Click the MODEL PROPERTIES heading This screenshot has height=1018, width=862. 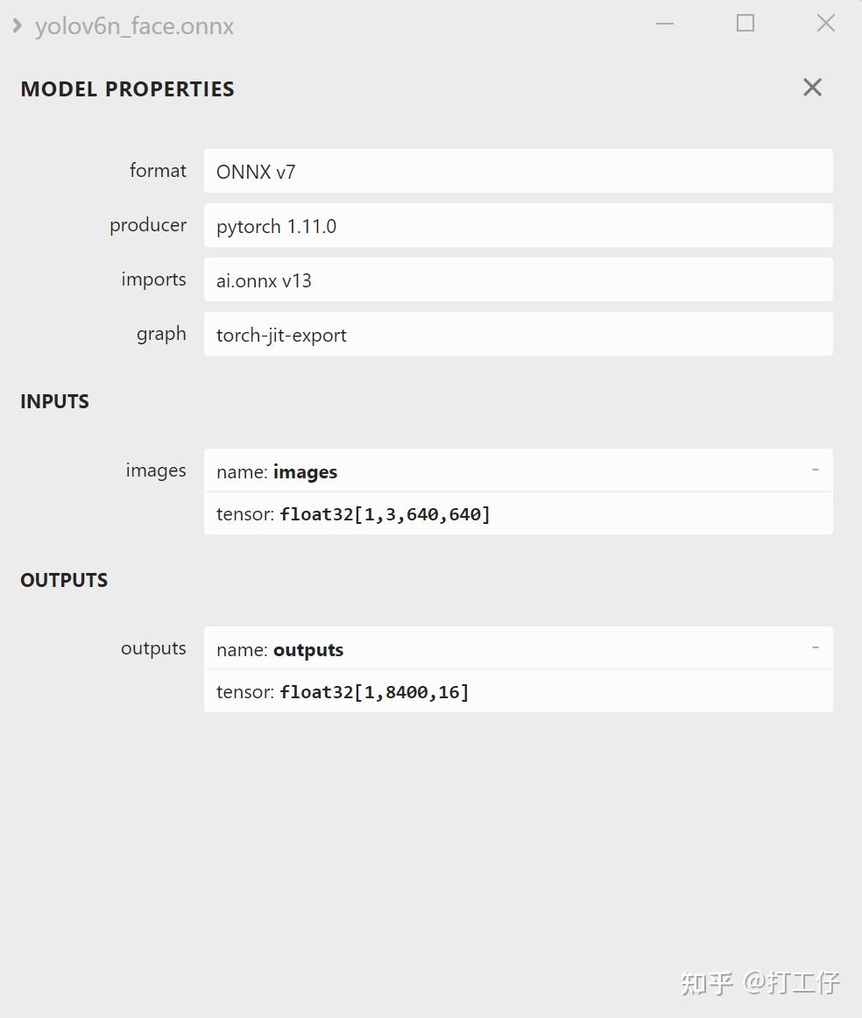tap(127, 89)
